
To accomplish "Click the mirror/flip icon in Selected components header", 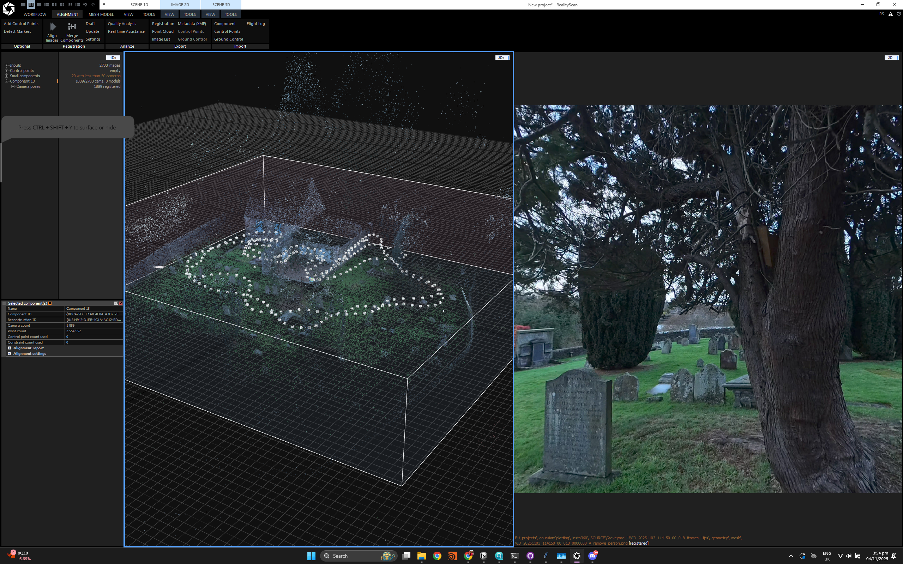I will [116, 303].
